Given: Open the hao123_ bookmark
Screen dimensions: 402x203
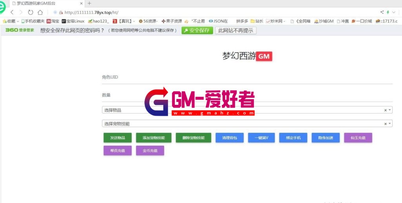Looking at the screenshot, I should [99, 21].
